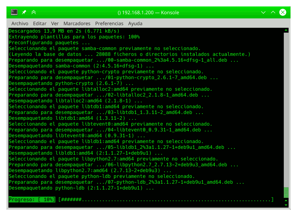Click 'Desempaquetando python-ldb' line
Screen dimensions: 297x216
[x=82, y=188]
